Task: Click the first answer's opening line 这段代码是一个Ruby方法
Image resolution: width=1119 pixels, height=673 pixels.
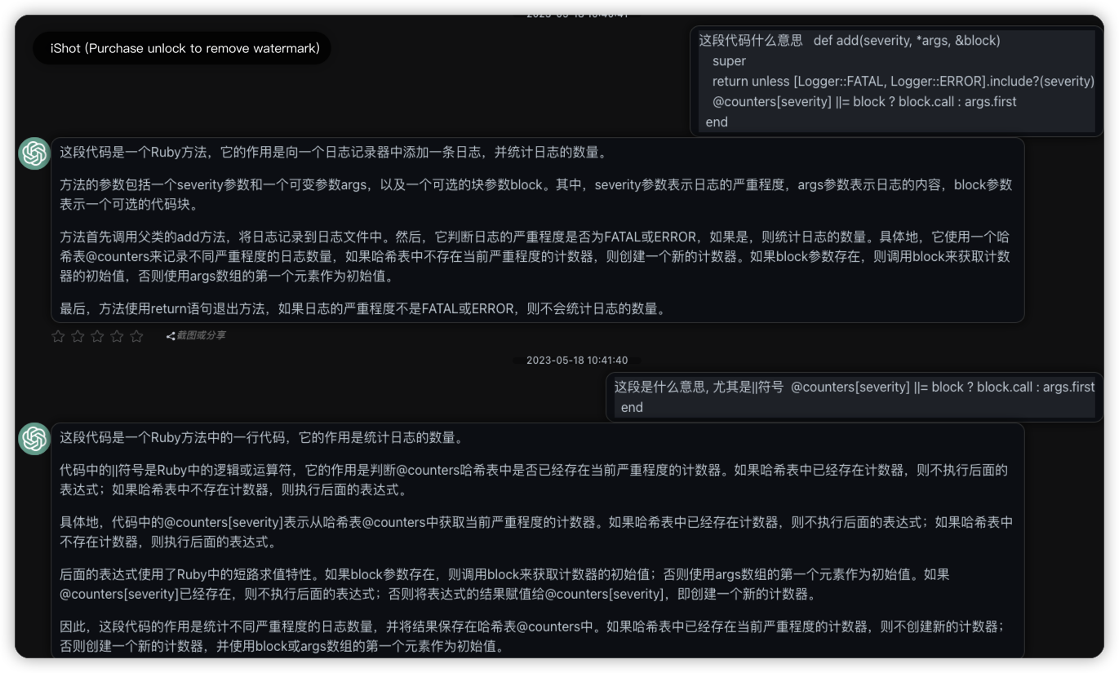Action: coord(333,153)
